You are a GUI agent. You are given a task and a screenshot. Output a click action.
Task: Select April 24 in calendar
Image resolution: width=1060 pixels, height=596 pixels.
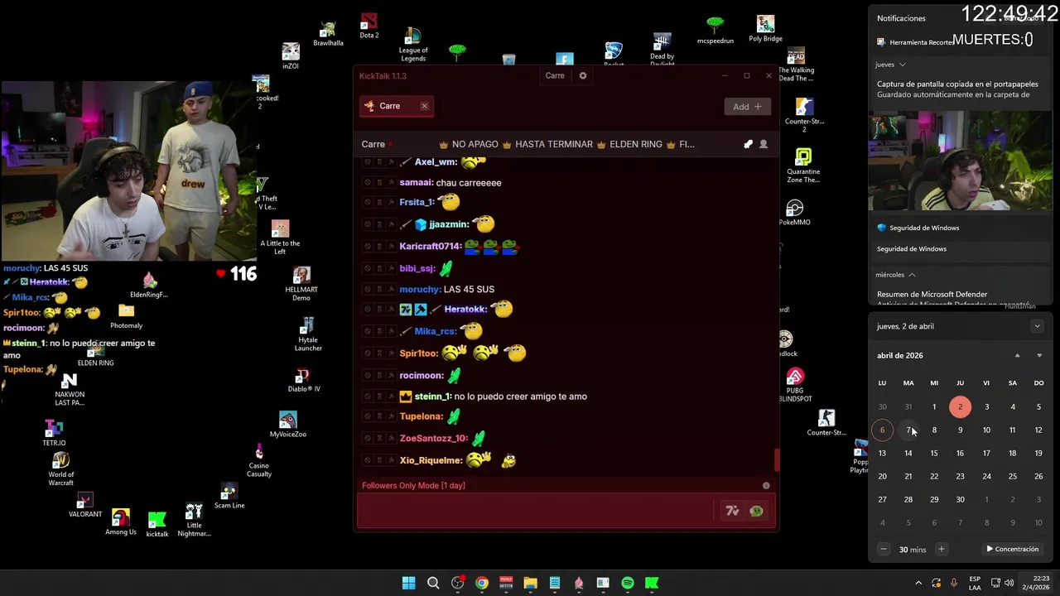click(x=986, y=476)
